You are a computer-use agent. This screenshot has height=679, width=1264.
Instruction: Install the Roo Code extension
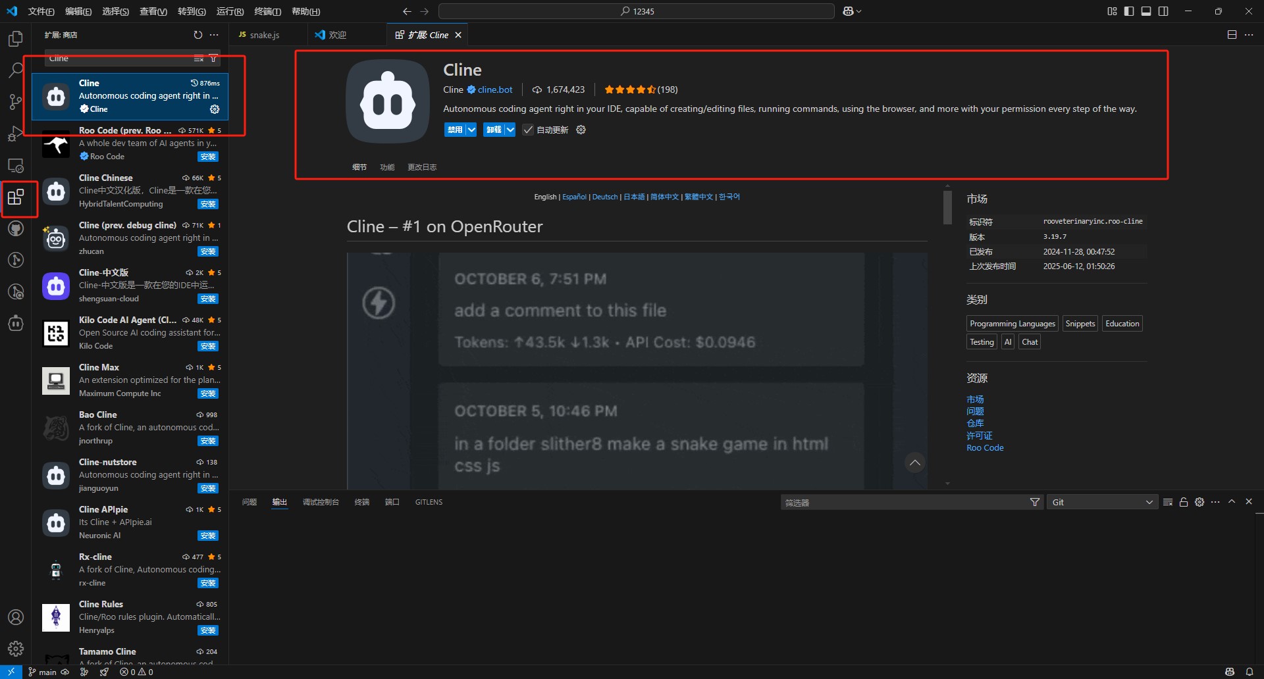click(208, 157)
